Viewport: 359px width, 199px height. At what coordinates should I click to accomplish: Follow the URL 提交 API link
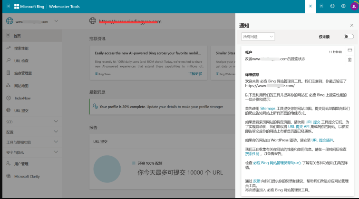click(x=299, y=127)
